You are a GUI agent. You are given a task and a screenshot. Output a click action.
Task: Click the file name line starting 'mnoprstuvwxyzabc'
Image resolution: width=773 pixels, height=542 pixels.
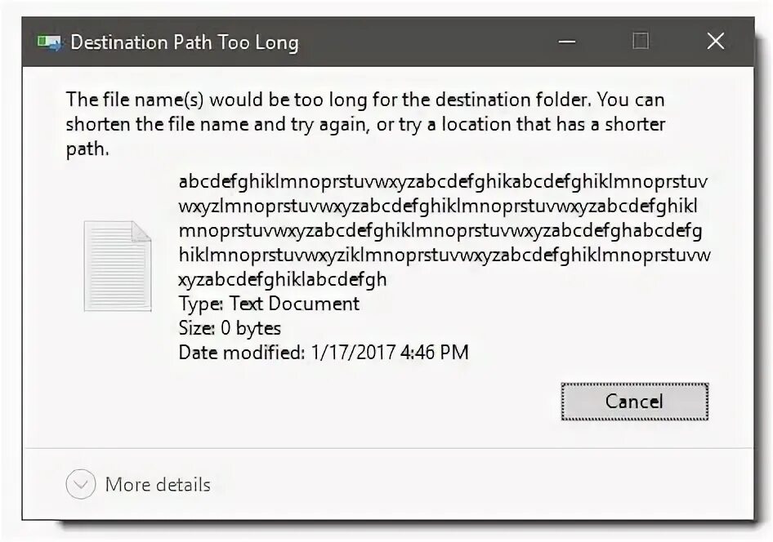(440, 230)
